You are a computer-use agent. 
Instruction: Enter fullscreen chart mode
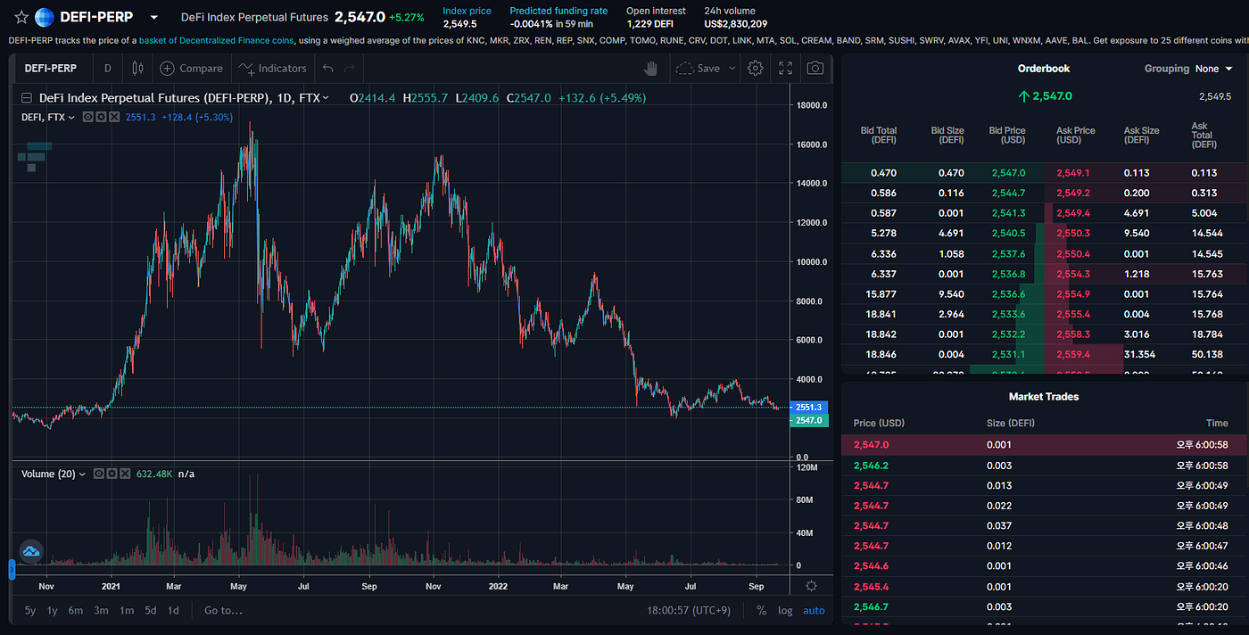tap(786, 68)
